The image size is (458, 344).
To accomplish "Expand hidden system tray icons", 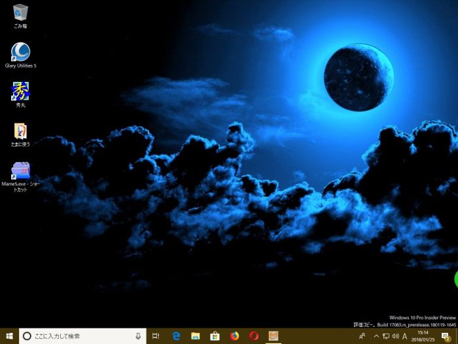I will coord(376,335).
